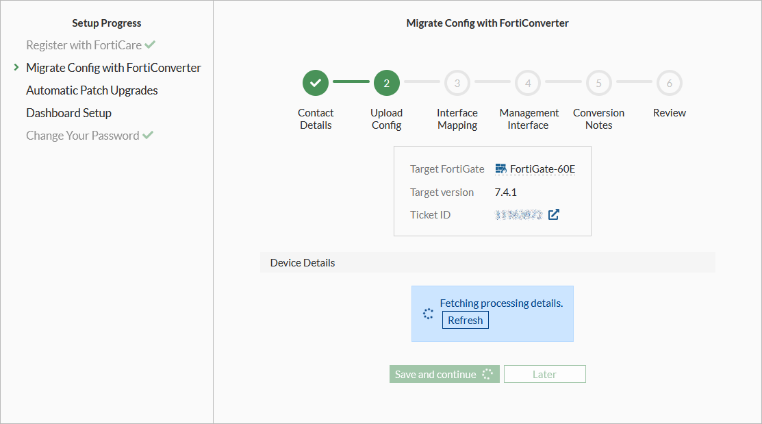
Task: Select Change Your Password step
Action: [x=82, y=136]
